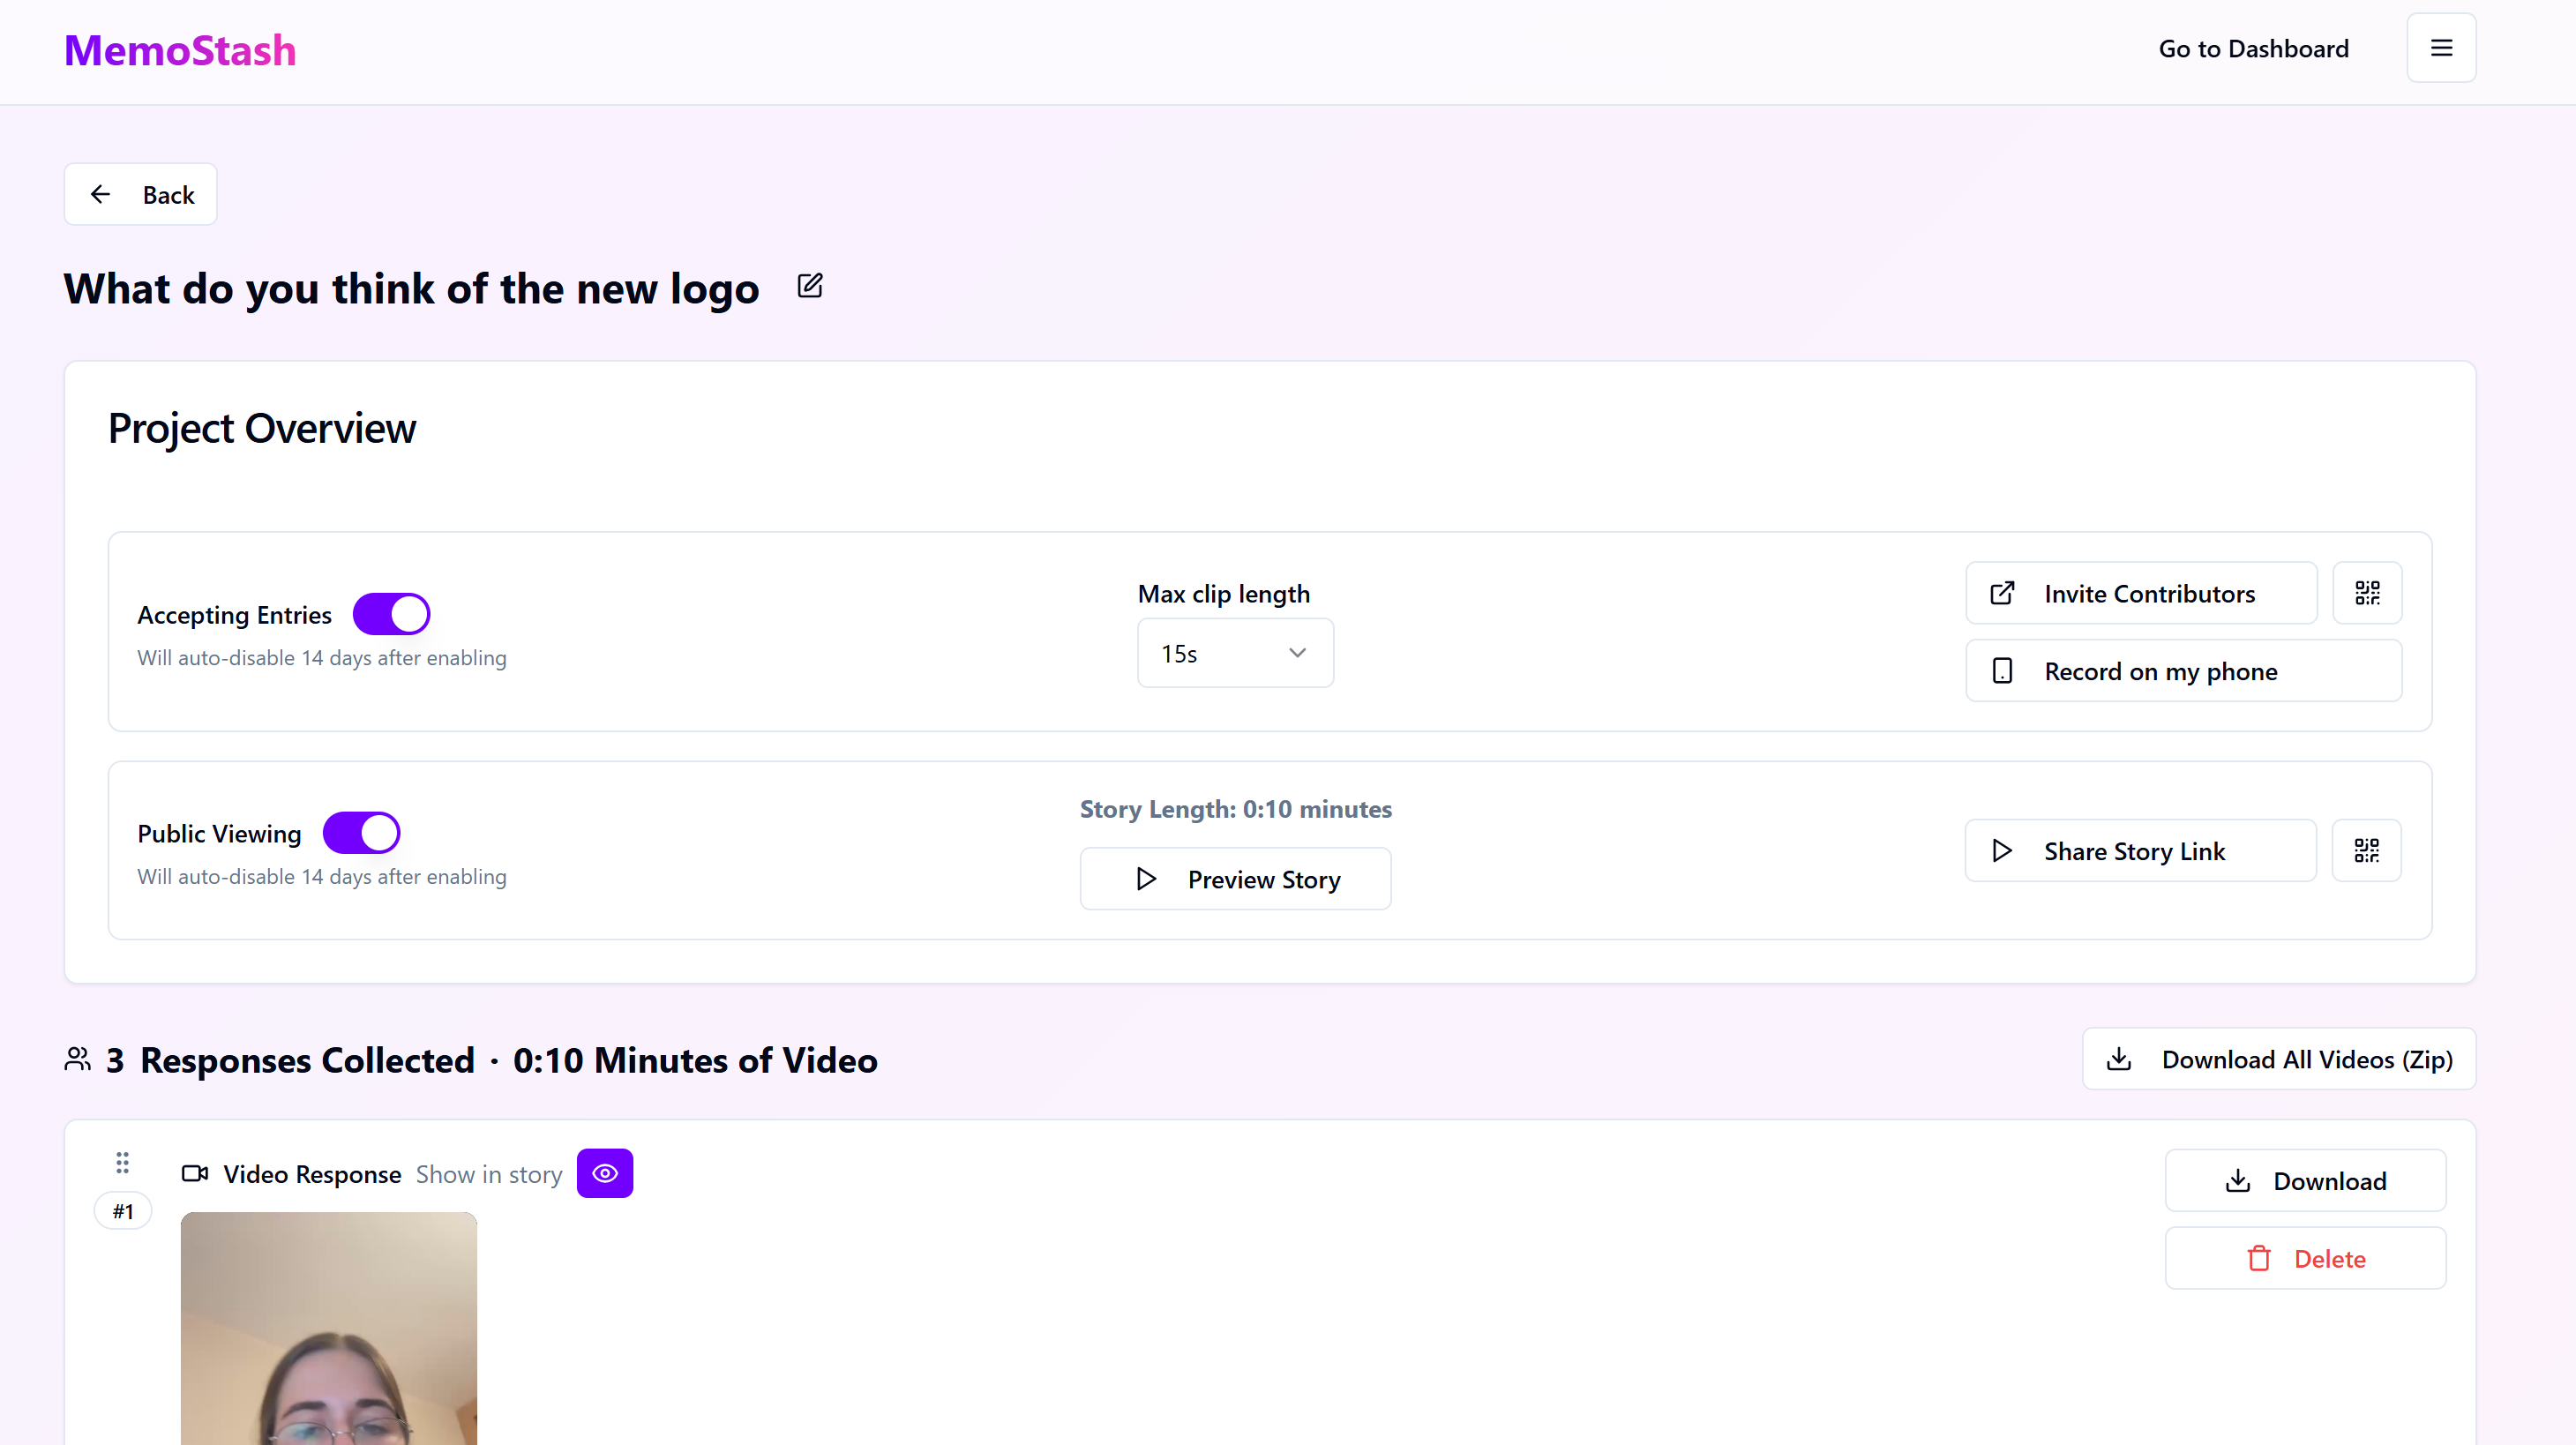Click the pencil icon to edit the project title
The width and height of the screenshot is (2576, 1445).
810,287
